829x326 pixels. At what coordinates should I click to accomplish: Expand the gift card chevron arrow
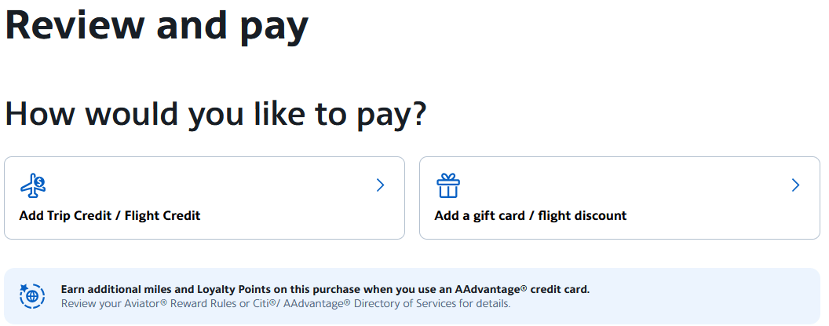[x=795, y=185]
